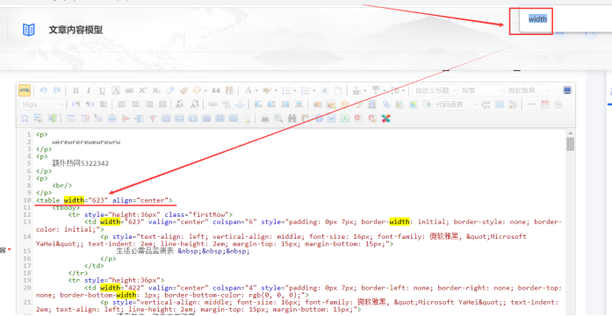Click the width search text field
This screenshot has height=316, width=612.
pyautogui.click(x=538, y=18)
